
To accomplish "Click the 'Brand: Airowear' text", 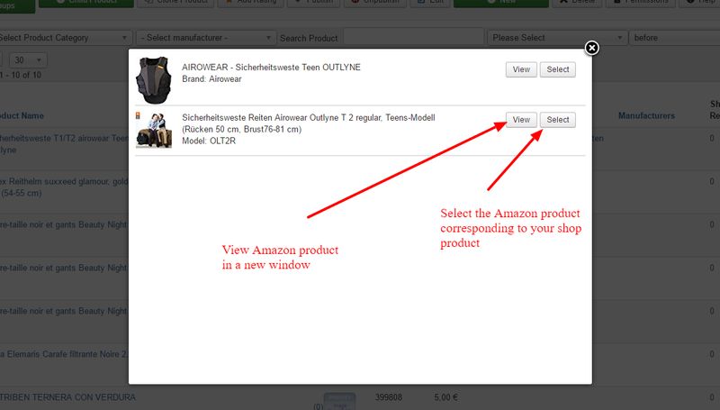I will 211,79.
